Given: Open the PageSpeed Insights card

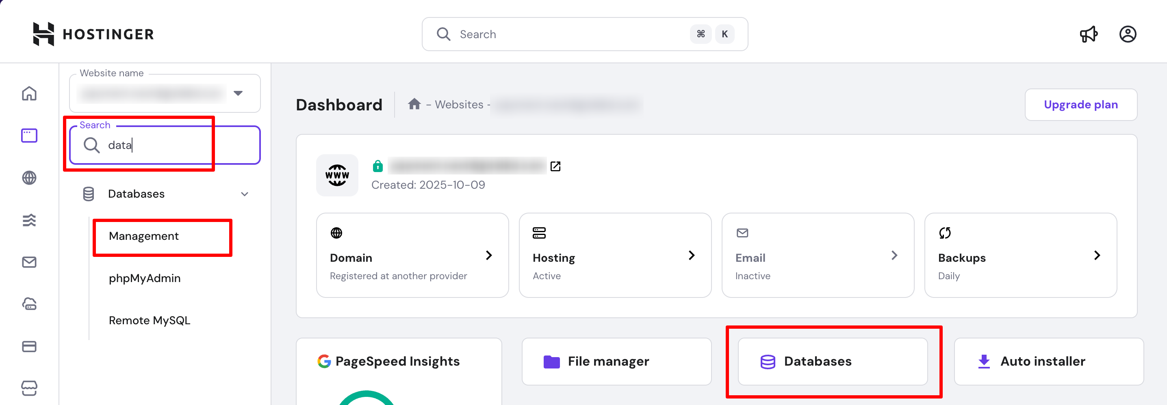Looking at the screenshot, I should click(x=399, y=371).
